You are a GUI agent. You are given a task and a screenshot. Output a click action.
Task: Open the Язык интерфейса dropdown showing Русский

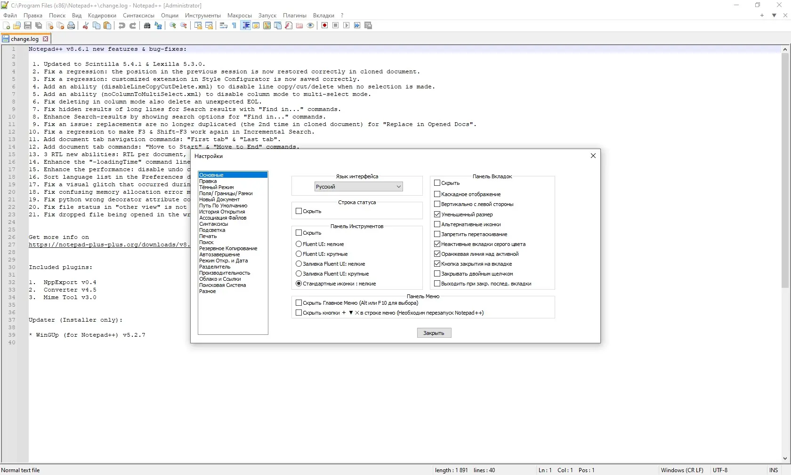(359, 187)
